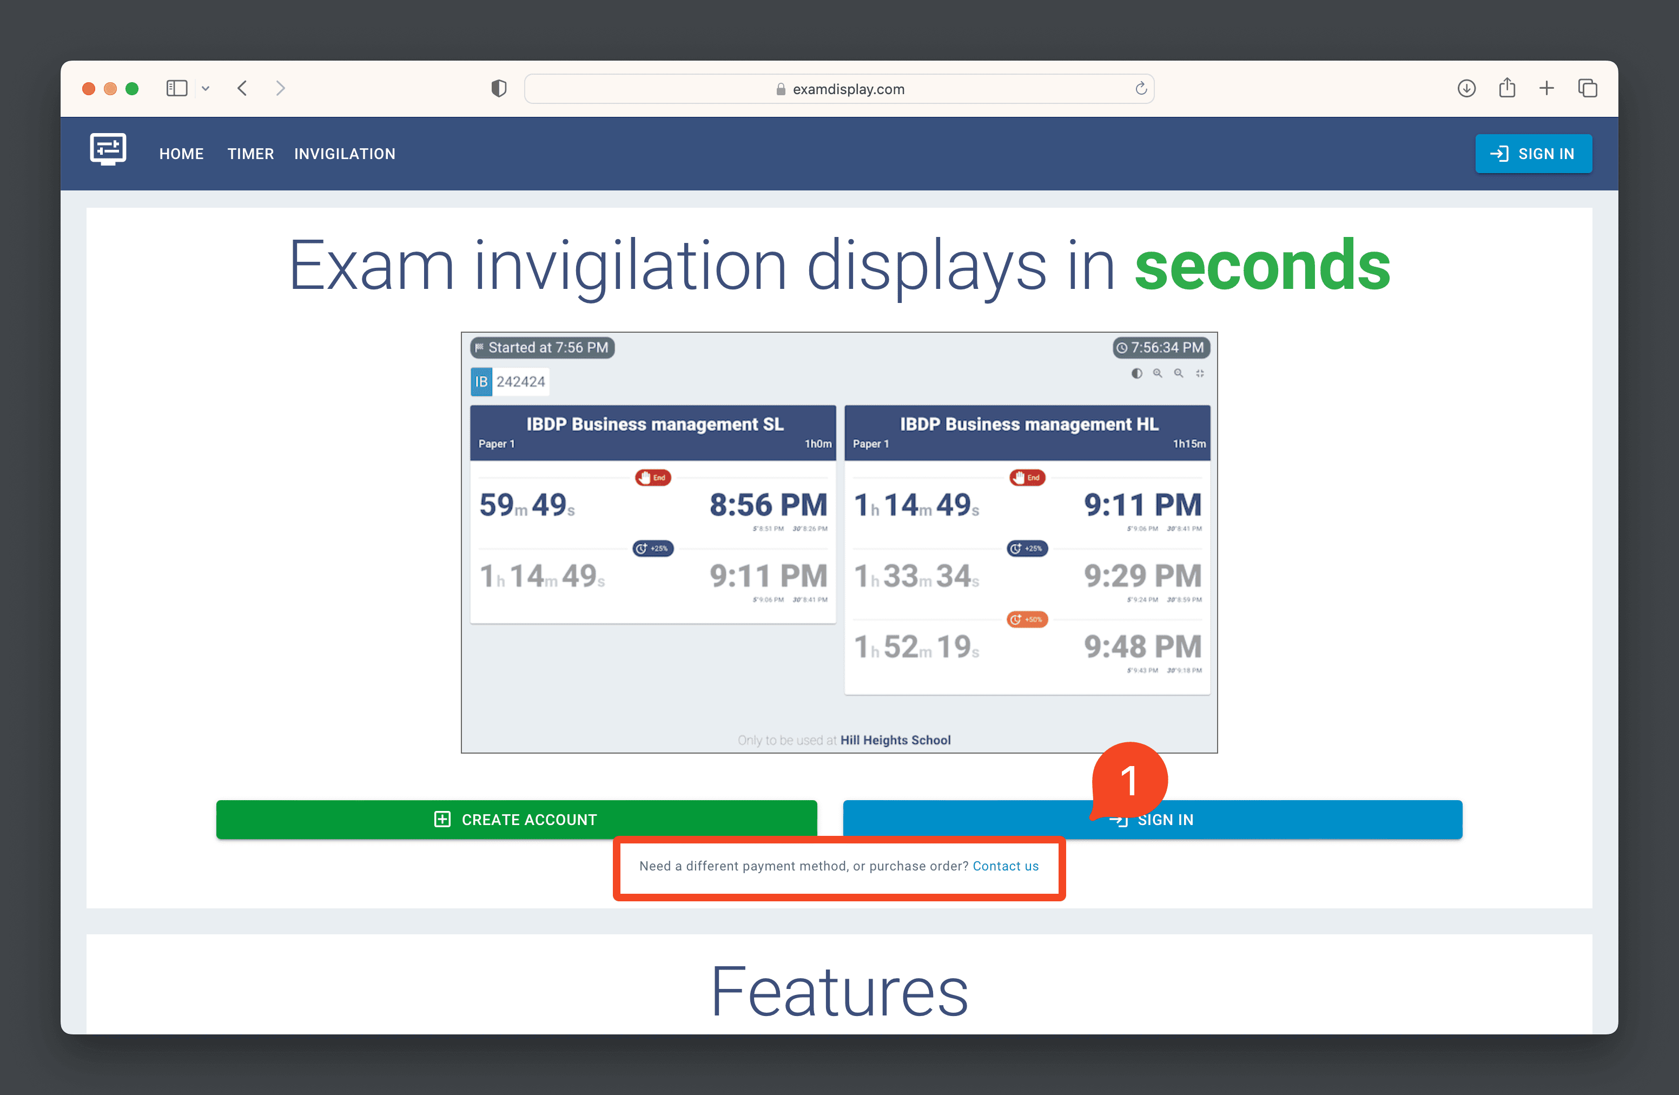Click the exam display logo icon
This screenshot has height=1095, width=1679.
click(110, 153)
